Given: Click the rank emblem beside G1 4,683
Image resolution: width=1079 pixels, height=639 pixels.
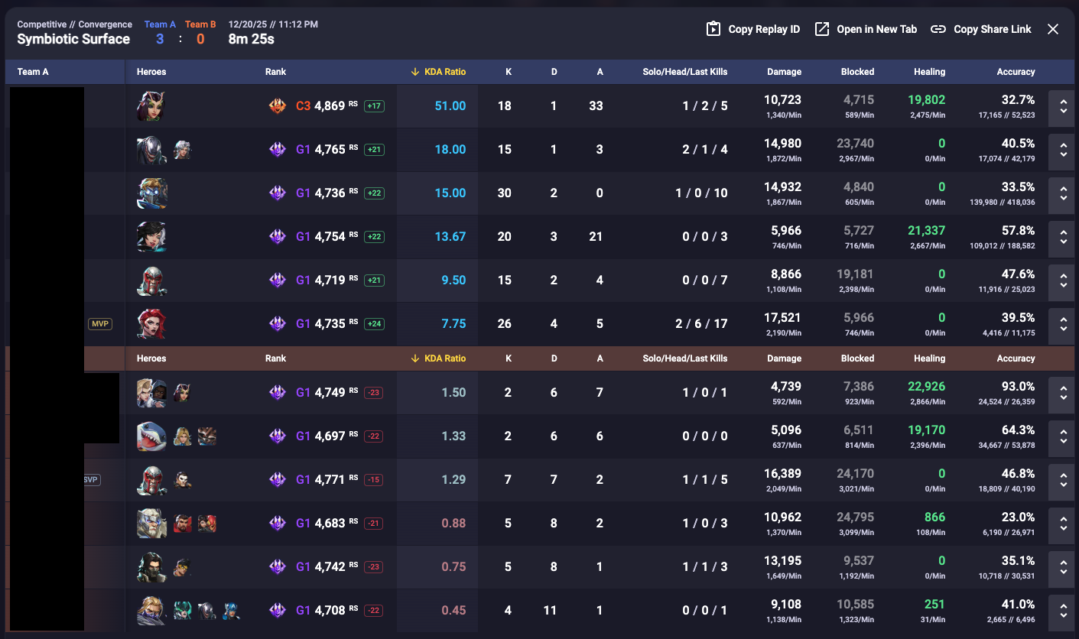Looking at the screenshot, I should (x=278, y=524).
